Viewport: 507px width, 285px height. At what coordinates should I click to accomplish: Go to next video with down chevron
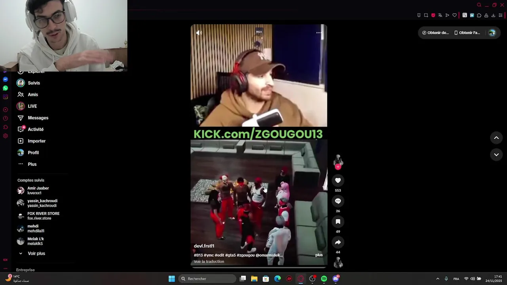(496, 155)
